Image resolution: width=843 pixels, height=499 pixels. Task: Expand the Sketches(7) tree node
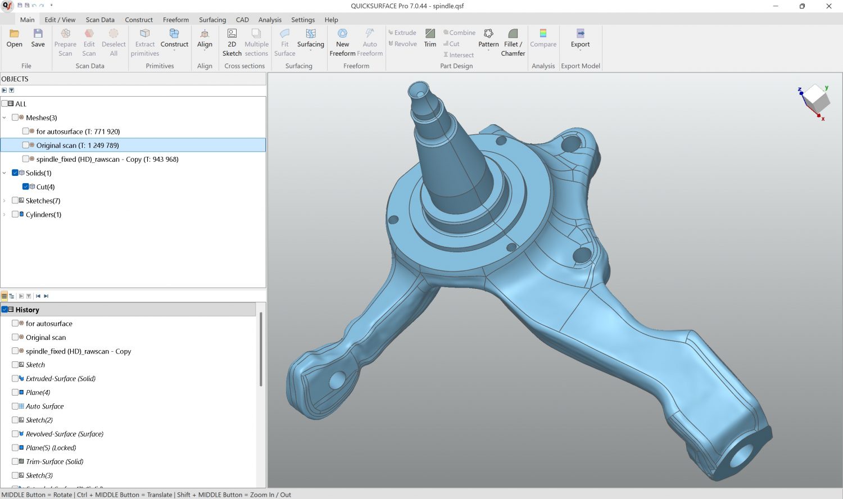tap(4, 201)
